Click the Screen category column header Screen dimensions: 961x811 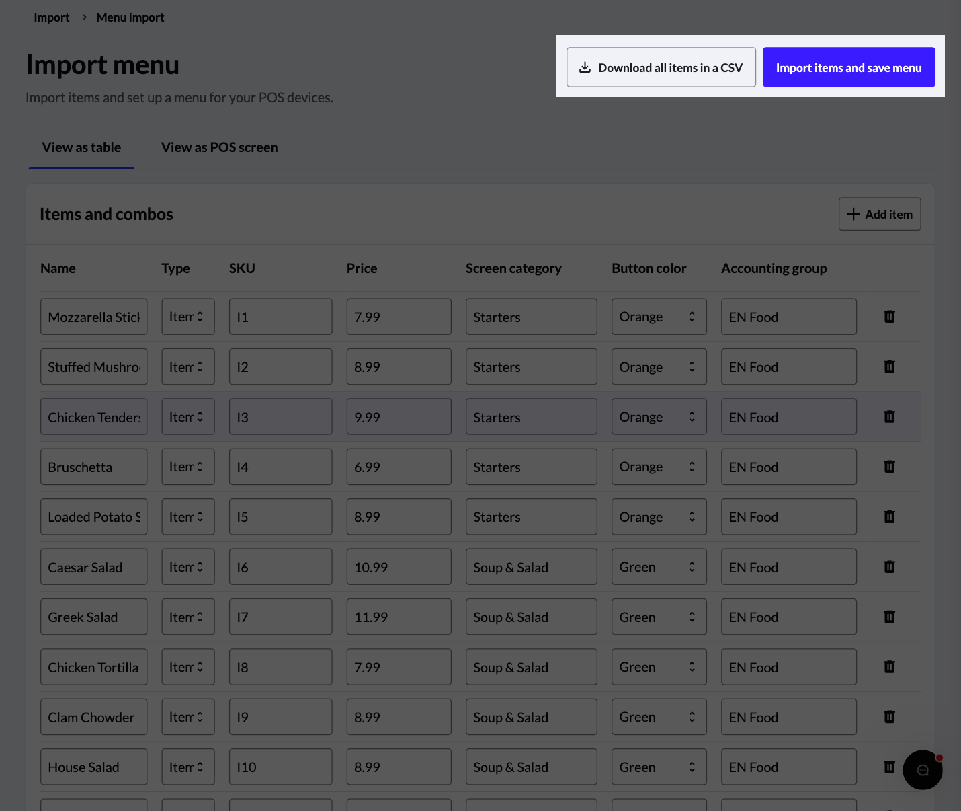click(513, 268)
